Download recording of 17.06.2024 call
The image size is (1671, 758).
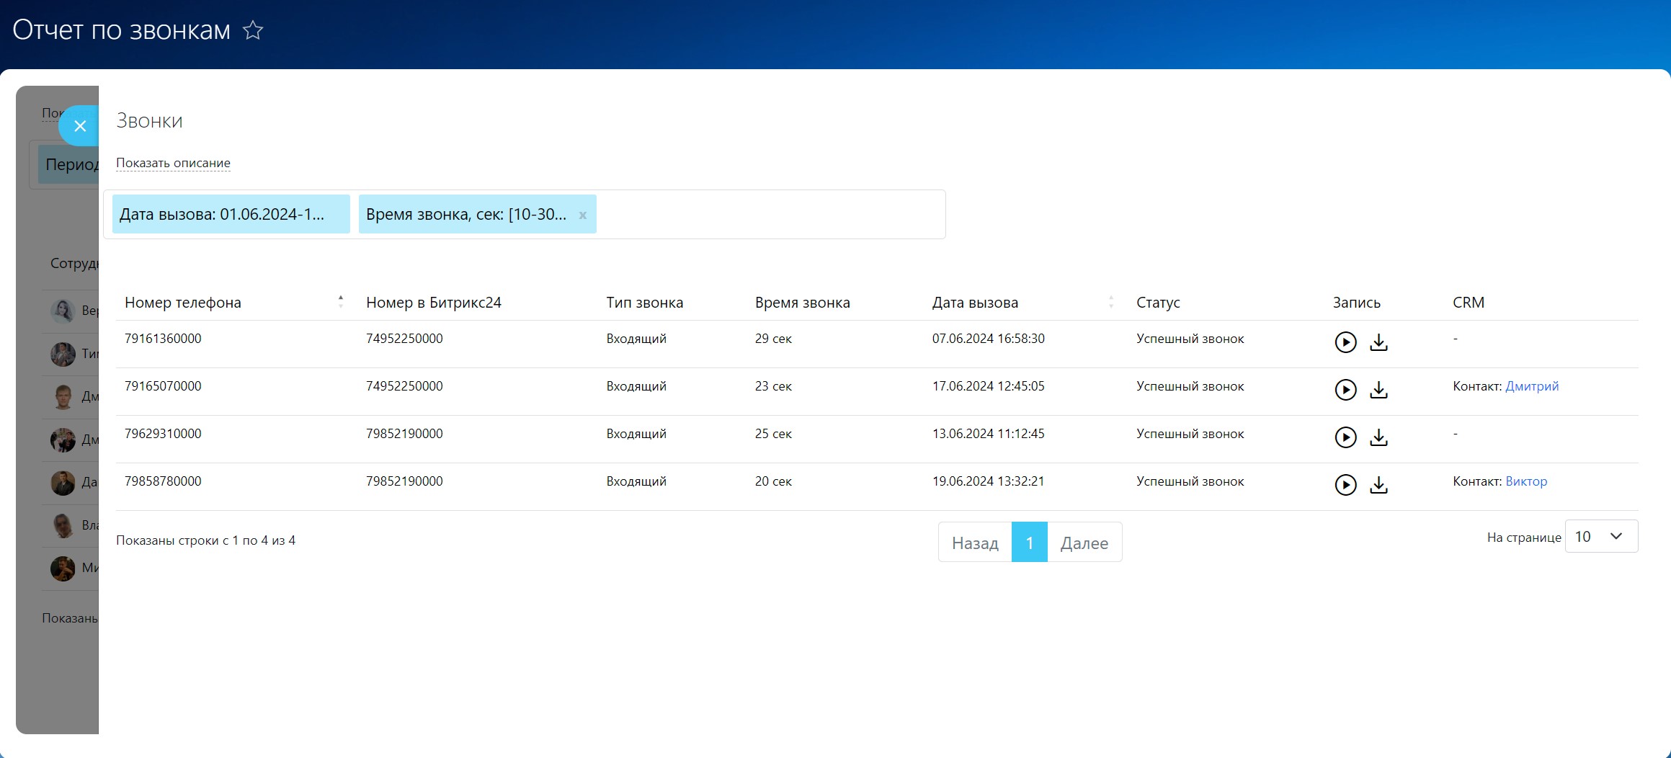coord(1378,390)
